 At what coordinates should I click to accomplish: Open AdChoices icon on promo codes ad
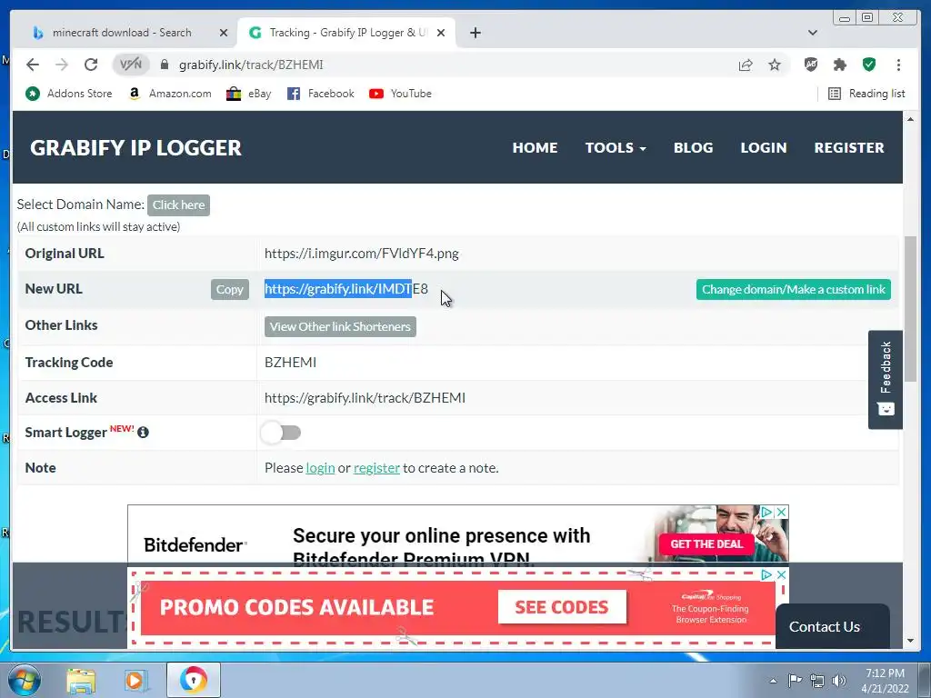[766, 574]
